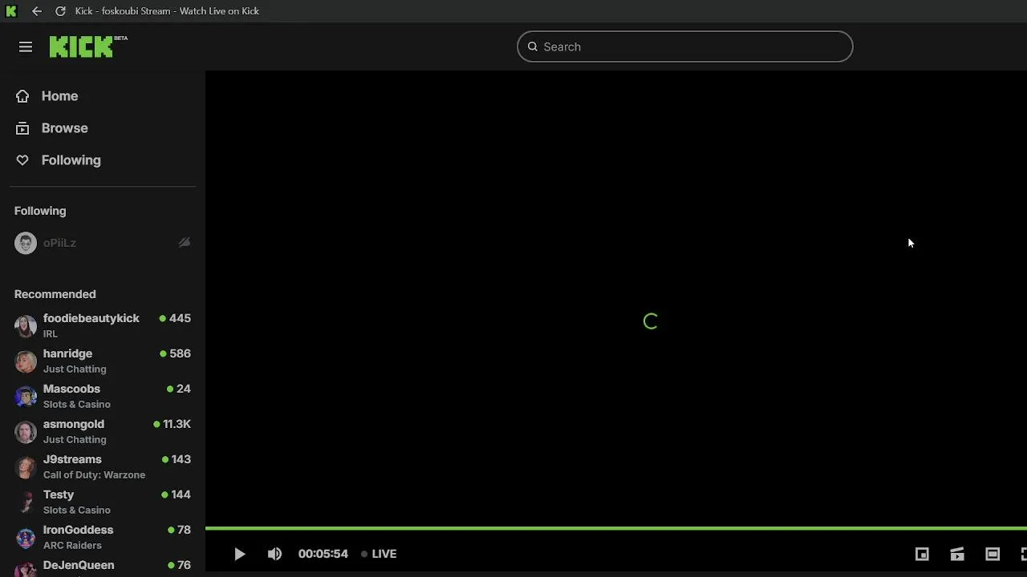
Task: Open hanridge channel
Action: tap(103, 361)
